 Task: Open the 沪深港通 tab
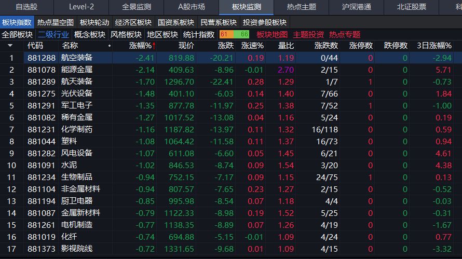tap(357, 7)
